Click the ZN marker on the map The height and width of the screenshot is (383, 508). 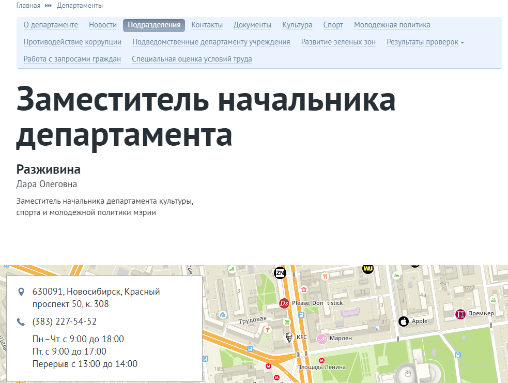[280, 273]
